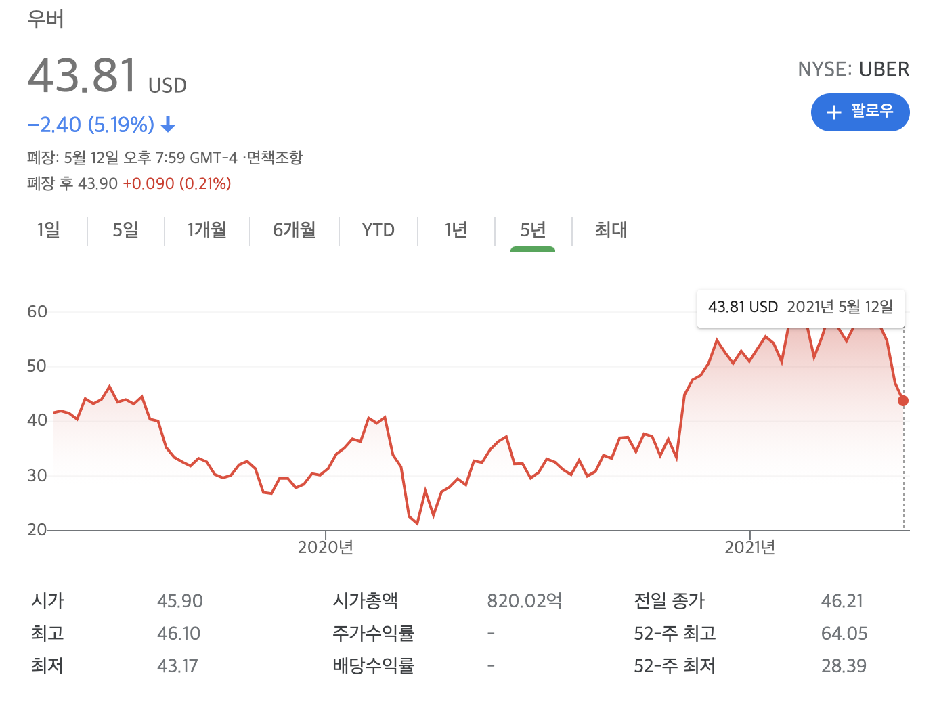
Task: Click the 52-주 최저 value 28.39
Action: [844, 666]
